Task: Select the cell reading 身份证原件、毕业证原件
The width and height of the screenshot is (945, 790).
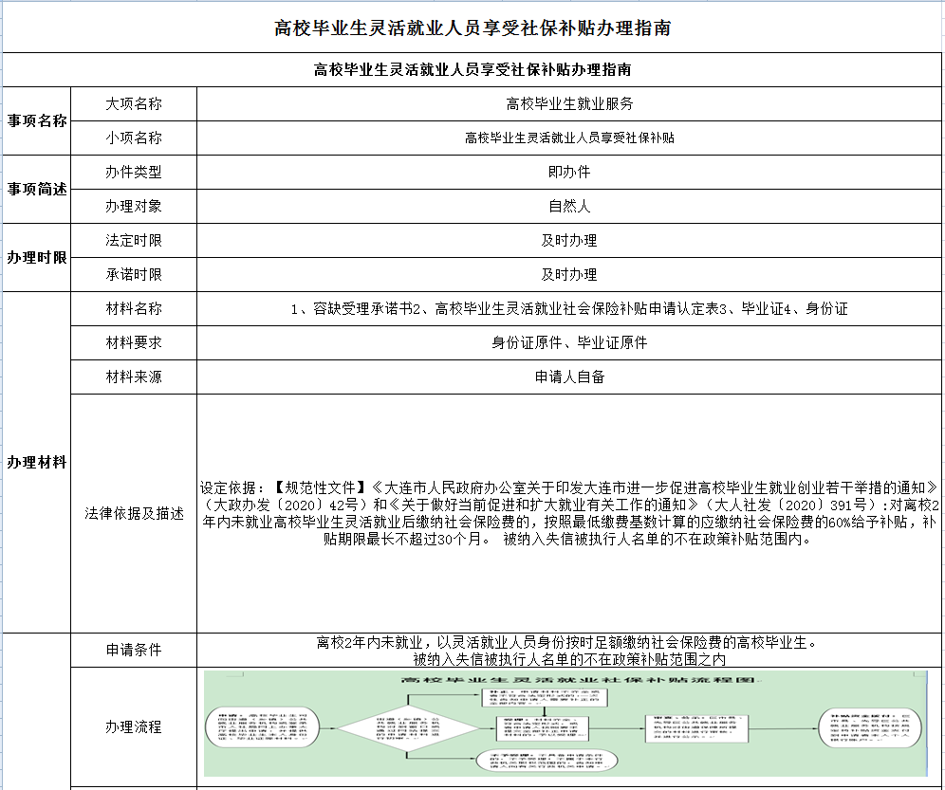Action: click(x=569, y=342)
